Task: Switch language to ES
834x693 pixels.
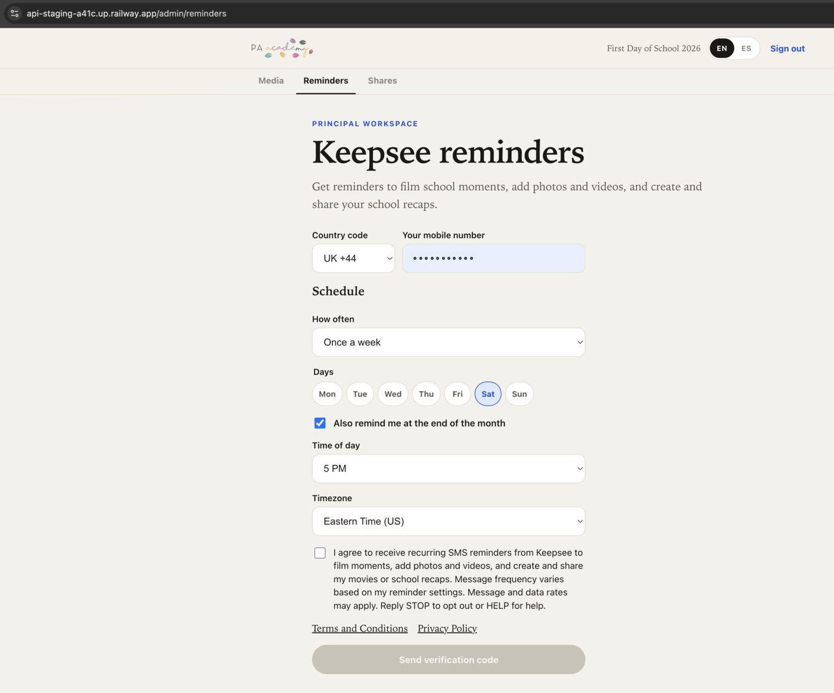Action: (746, 48)
